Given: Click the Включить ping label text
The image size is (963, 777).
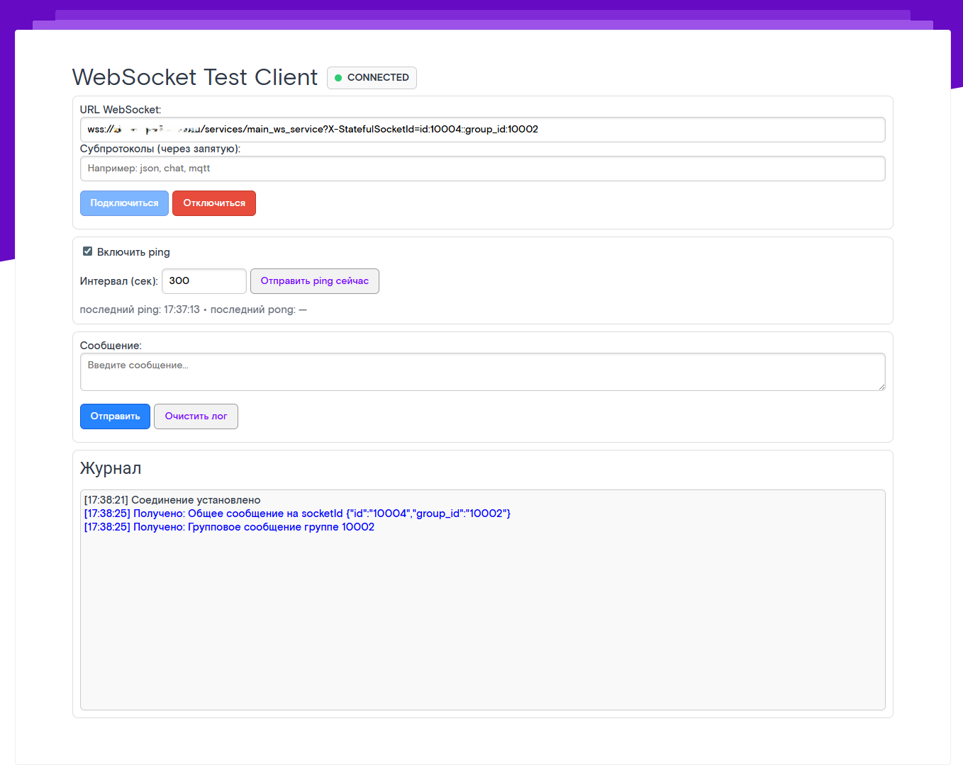Looking at the screenshot, I should 133,252.
